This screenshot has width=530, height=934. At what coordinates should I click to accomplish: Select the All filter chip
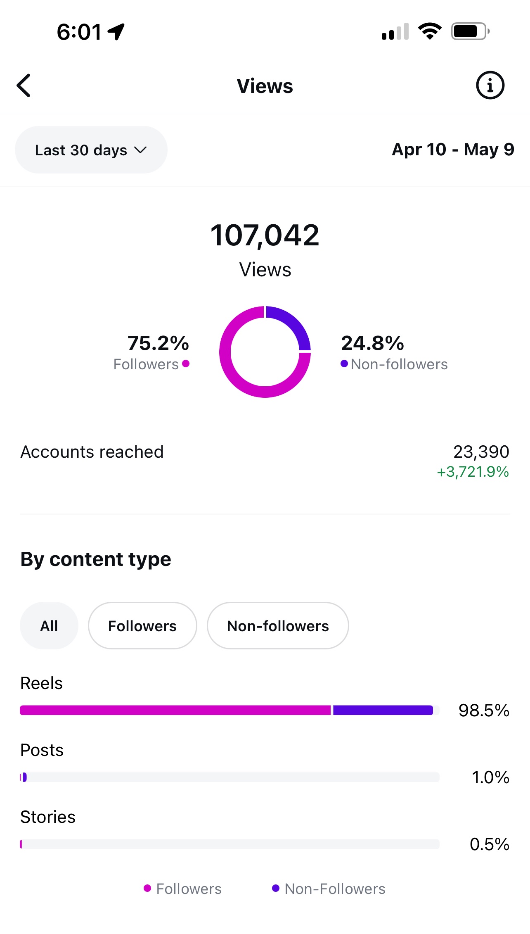pyautogui.click(x=49, y=625)
